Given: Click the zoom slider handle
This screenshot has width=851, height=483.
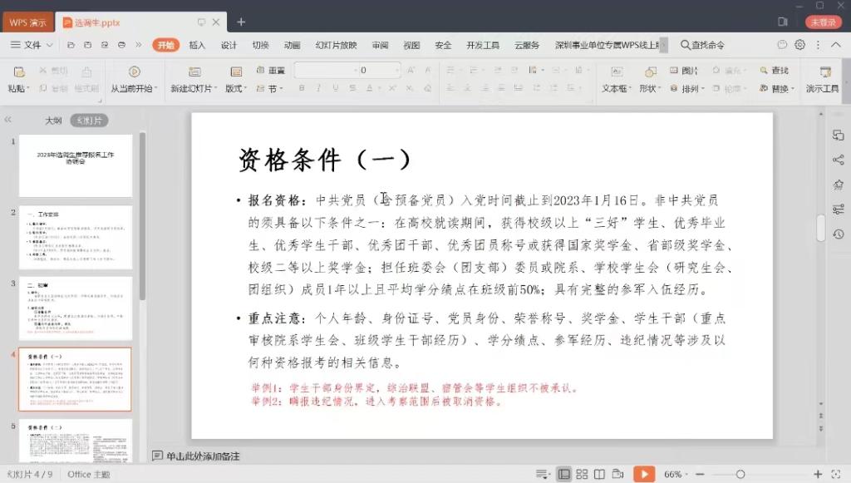Looking at the screenshot, I should coord(740,474).
